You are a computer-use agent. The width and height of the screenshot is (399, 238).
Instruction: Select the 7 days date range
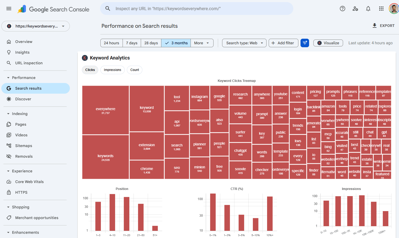pos(132,43)
